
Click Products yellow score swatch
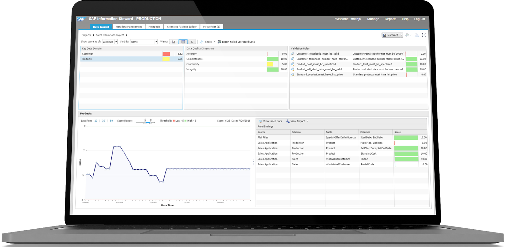pyautogui.click(x=166, y=59)
